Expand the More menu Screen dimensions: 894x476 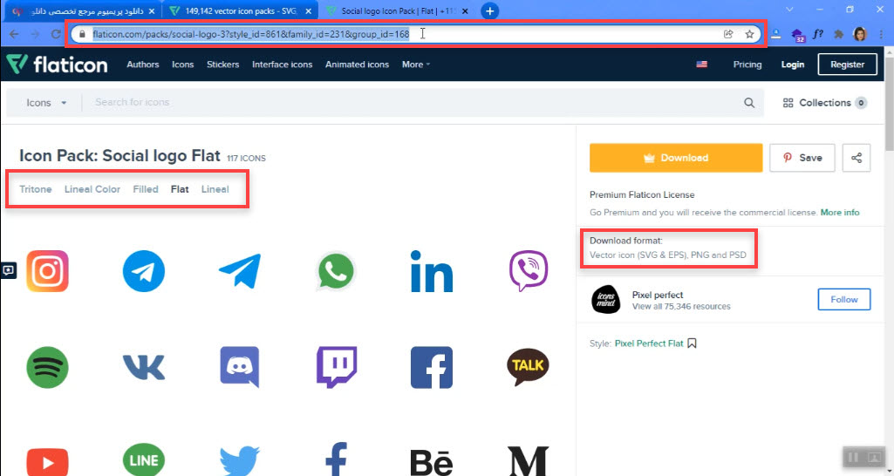(416, 65)
